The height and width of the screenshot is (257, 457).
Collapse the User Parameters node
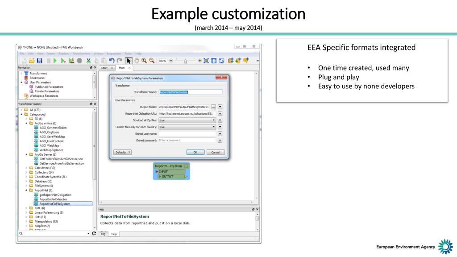[x=21, y=83]
